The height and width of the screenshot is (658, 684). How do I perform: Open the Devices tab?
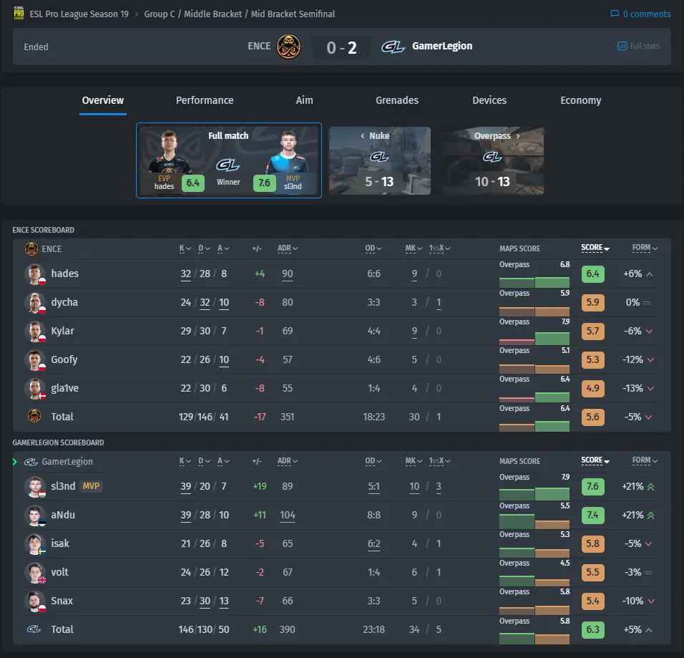489,100
